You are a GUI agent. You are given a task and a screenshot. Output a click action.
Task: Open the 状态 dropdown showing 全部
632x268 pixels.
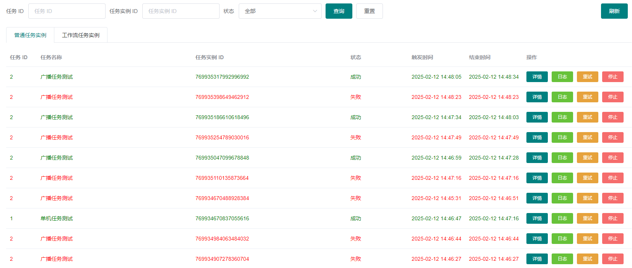[280, 11]
